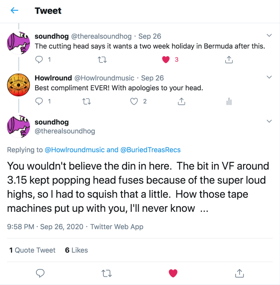Click the back arrow beside Tweet
This screenshot has height=285, width=280.
click(14, 11)
